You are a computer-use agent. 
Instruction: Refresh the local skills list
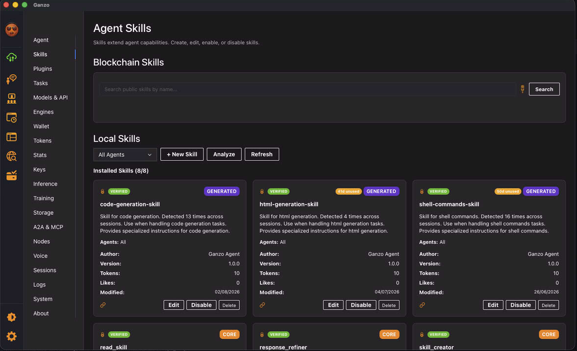coord(261,154)
